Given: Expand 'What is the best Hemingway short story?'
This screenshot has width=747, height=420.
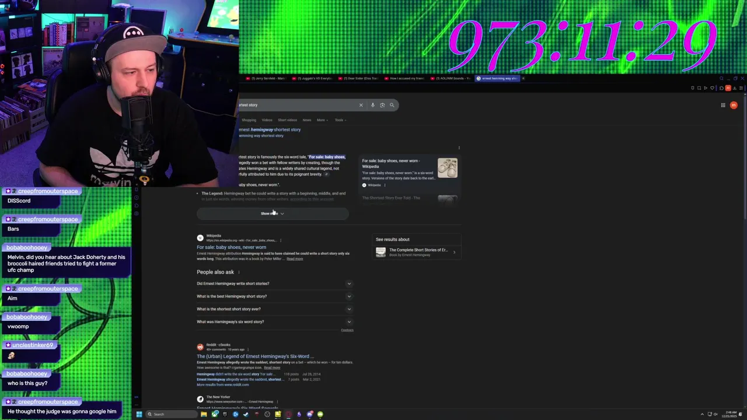Looking at the screenshot, I should click(274, 296).
